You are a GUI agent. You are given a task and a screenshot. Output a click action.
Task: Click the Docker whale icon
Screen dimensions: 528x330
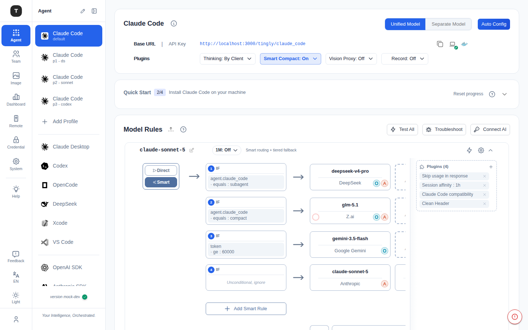[x=465, y=44]
